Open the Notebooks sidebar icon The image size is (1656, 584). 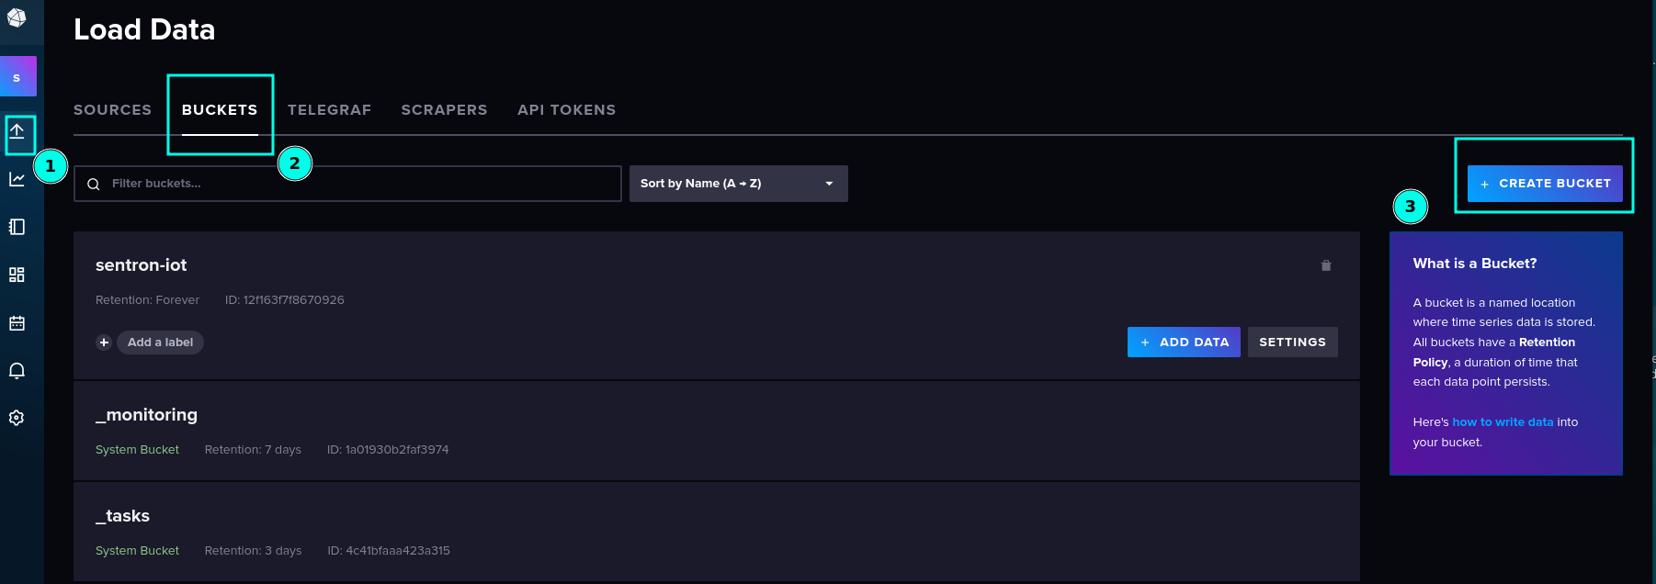click(x=17, y=227)
